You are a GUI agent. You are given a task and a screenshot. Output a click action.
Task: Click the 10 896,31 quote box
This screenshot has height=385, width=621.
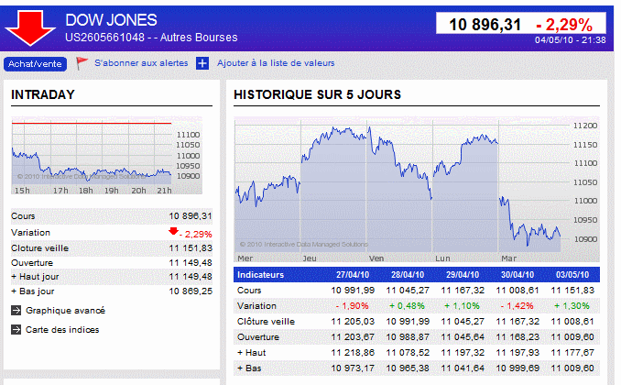coord(521,24)
